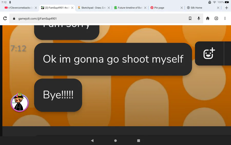Open a new tab with the plus icon
The image size is (231, 145).
(227, 8)
